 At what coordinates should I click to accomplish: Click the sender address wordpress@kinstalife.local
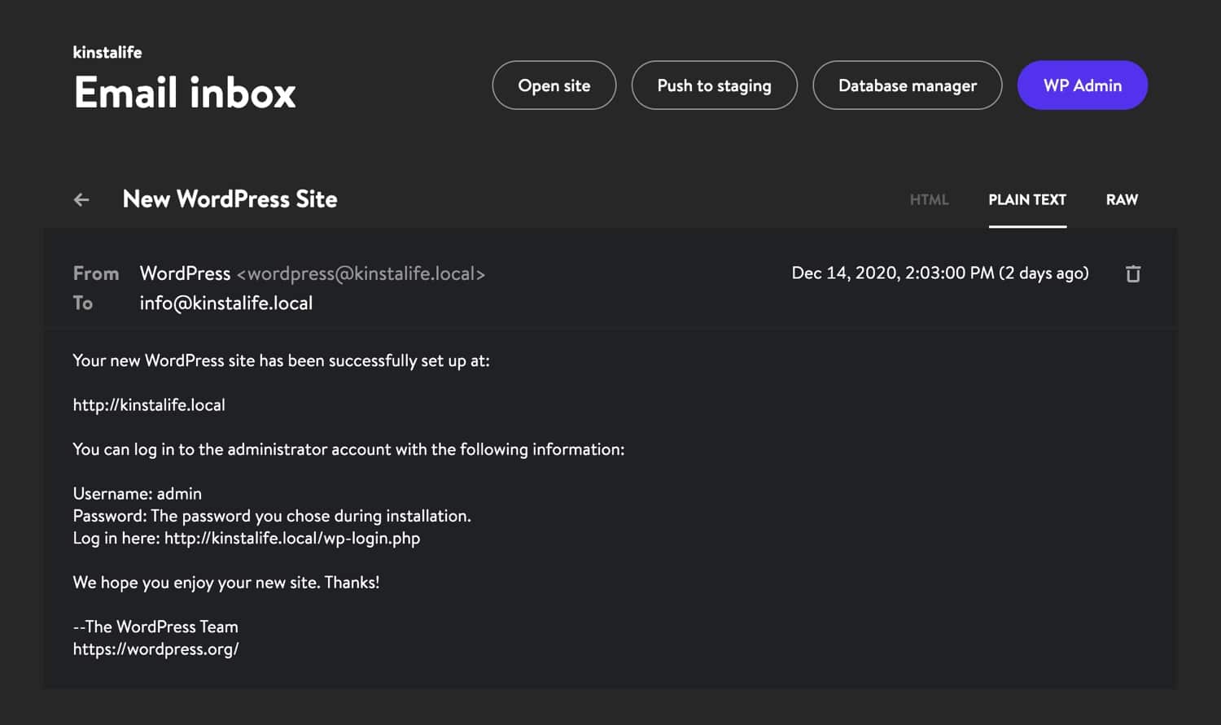click(x=361, y=273)
